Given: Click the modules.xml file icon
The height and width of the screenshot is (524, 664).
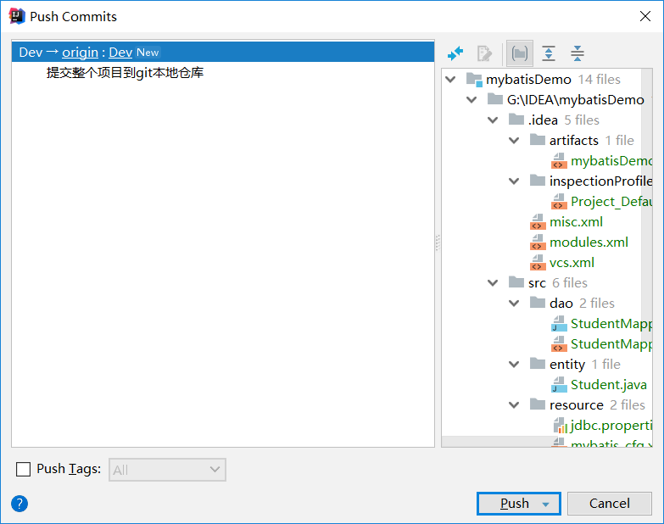Looking at the screenshot, I should click(538, 242).
